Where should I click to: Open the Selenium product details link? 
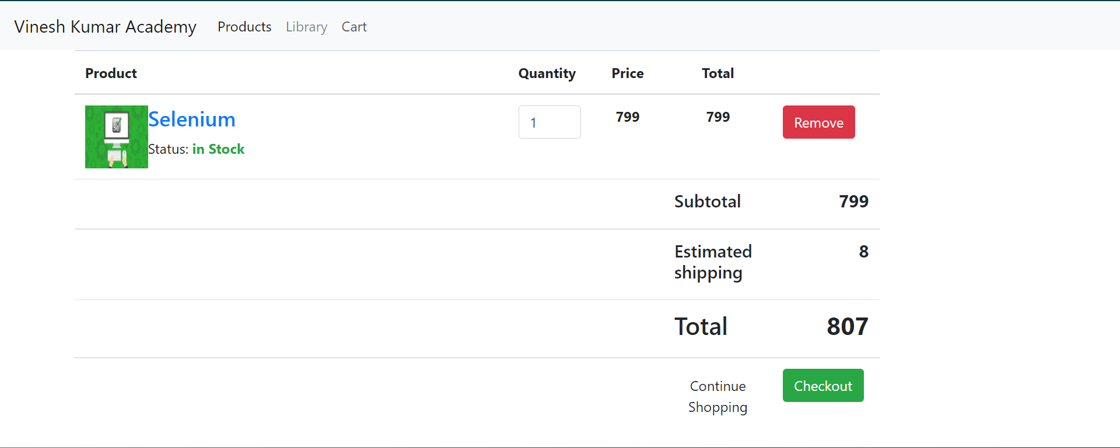(192, 119)
